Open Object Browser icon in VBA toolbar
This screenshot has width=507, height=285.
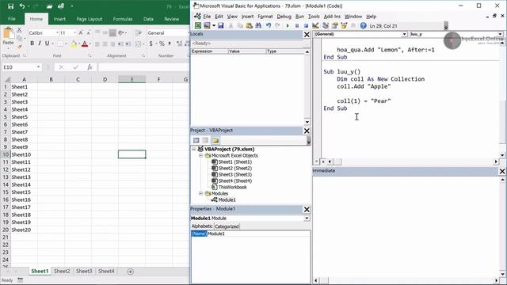pos(344,25)
